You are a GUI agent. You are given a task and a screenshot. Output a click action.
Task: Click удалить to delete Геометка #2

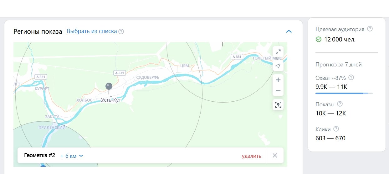(251, 156)
